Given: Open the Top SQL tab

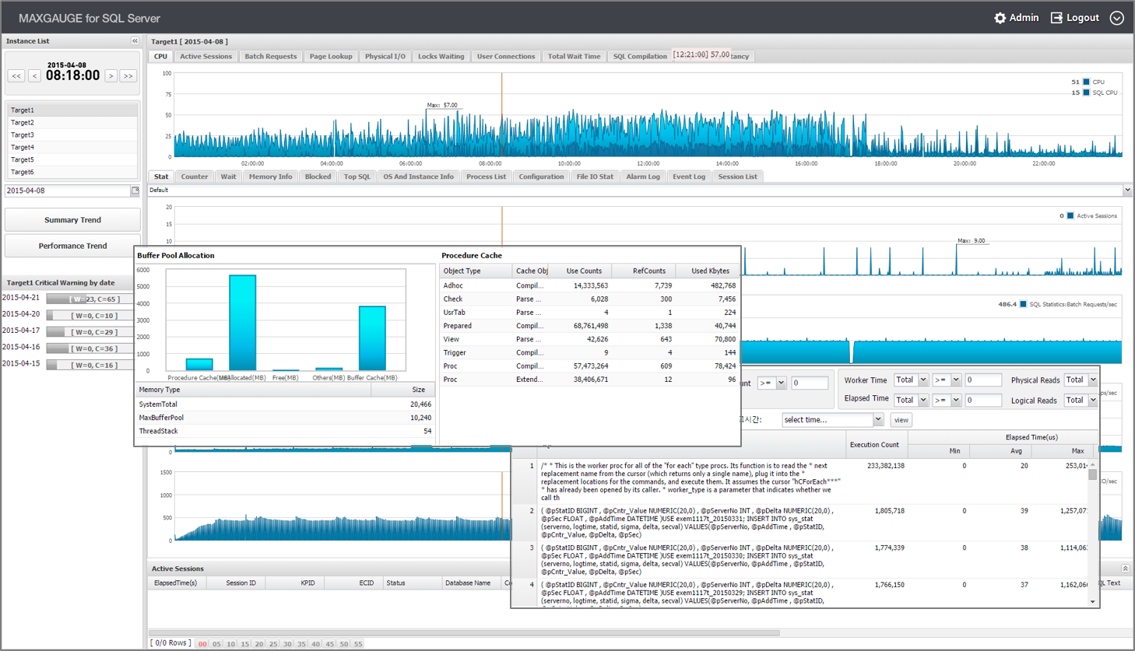Looking at the screenshot, I should tap(357, 177).
